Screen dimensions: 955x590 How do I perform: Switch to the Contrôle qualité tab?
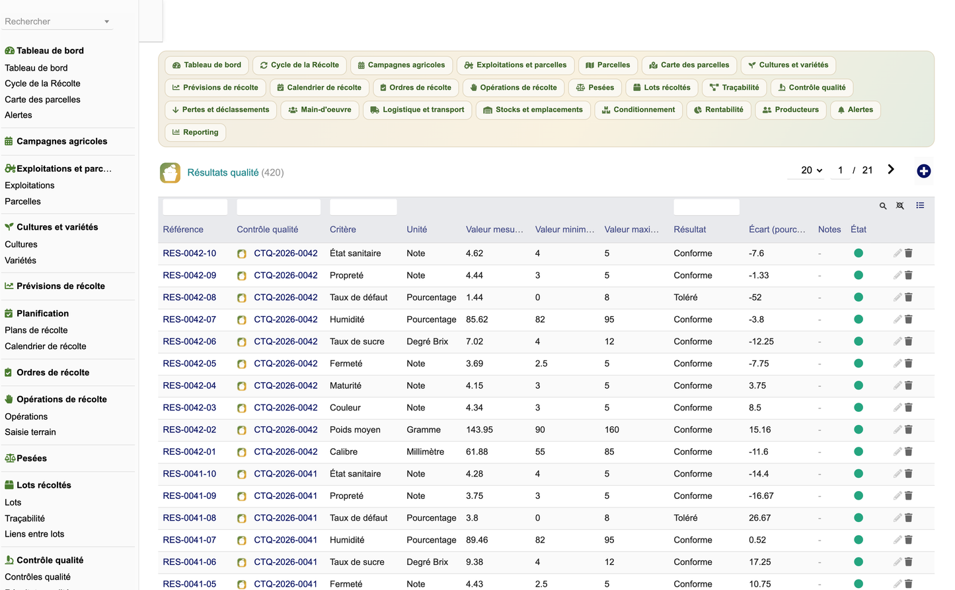click(812, 88)
